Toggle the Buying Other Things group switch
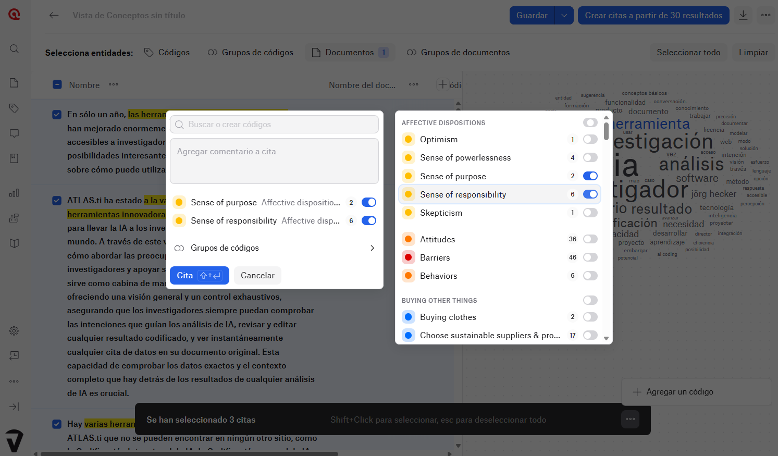 (590, 300)
